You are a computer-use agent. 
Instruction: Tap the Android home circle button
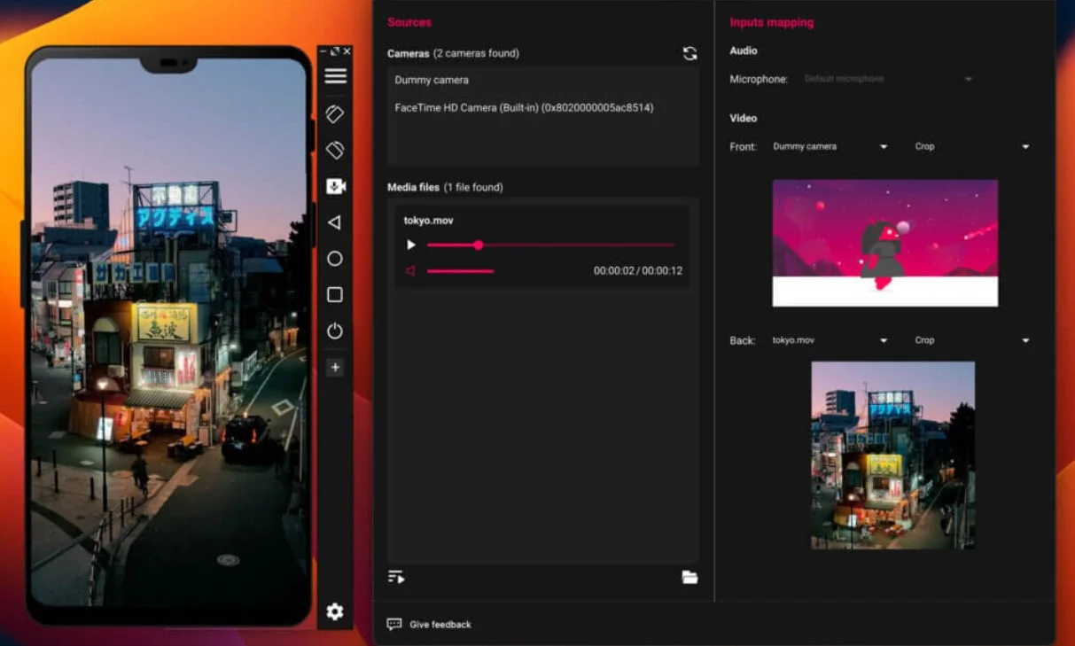click(x=335, y=259)
